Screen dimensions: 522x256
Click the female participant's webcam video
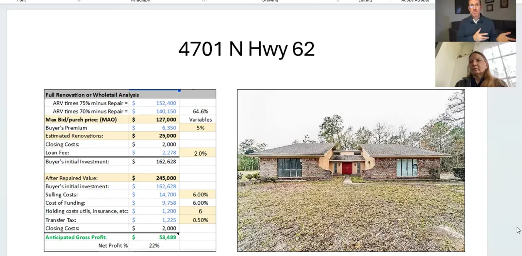475,64
